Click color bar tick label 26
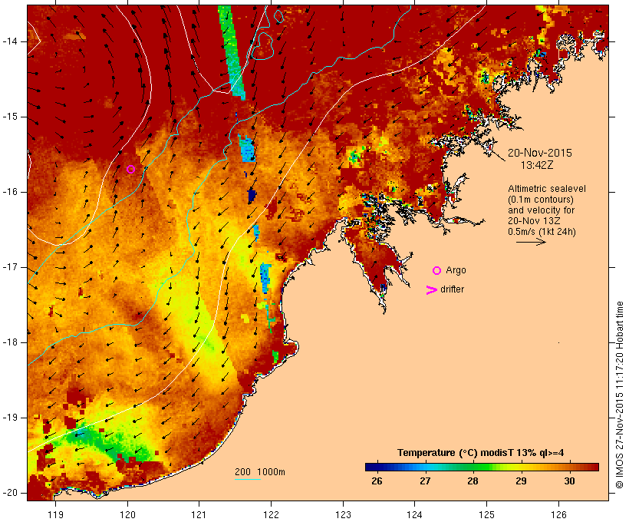629x522 pixels. (377, 481)
